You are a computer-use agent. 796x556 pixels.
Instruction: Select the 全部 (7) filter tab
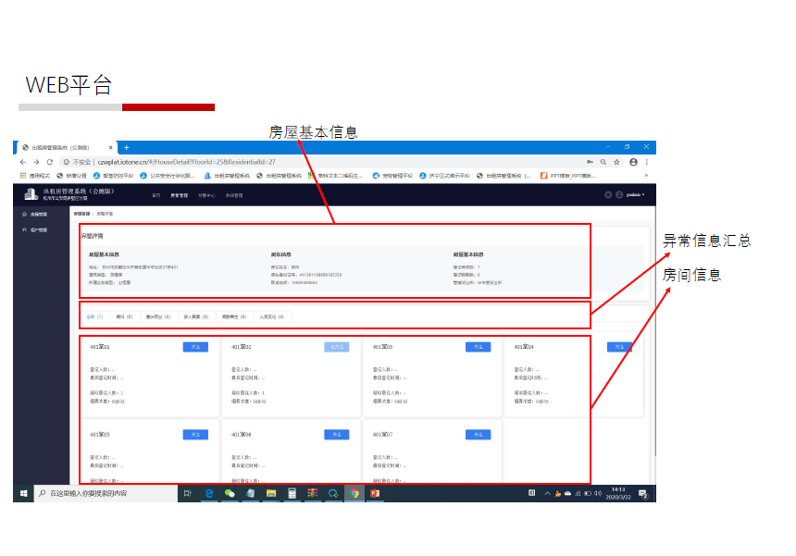[94, 316]
